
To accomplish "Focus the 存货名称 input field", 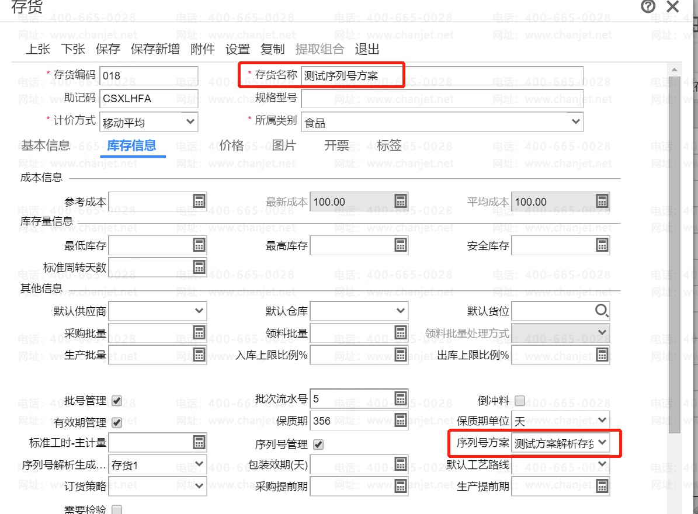I will (442, 76).
